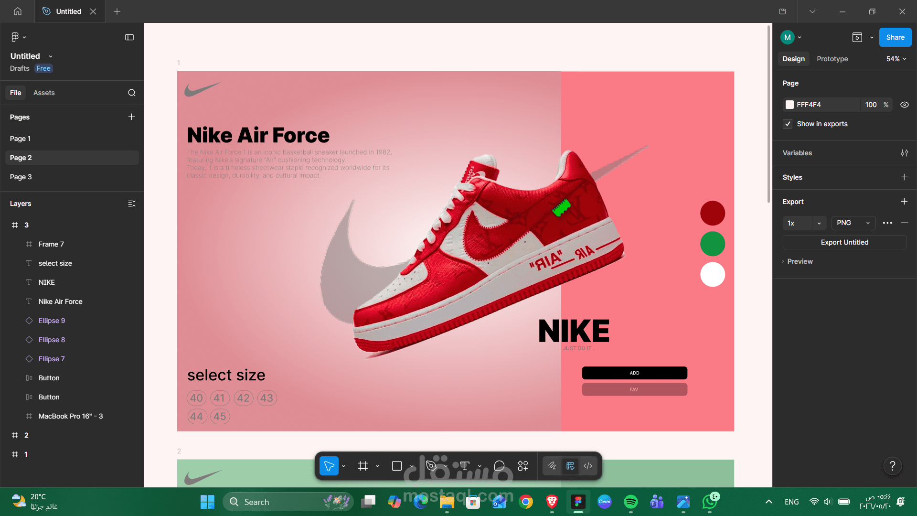
Task: Switch to the Assets tab
Action: coord(44,93)
